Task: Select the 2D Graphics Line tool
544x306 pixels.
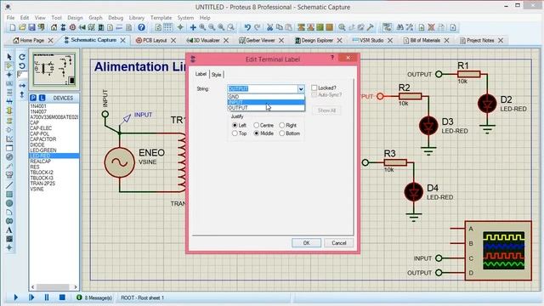Action: pyautogui.click(x=9, y=185)
